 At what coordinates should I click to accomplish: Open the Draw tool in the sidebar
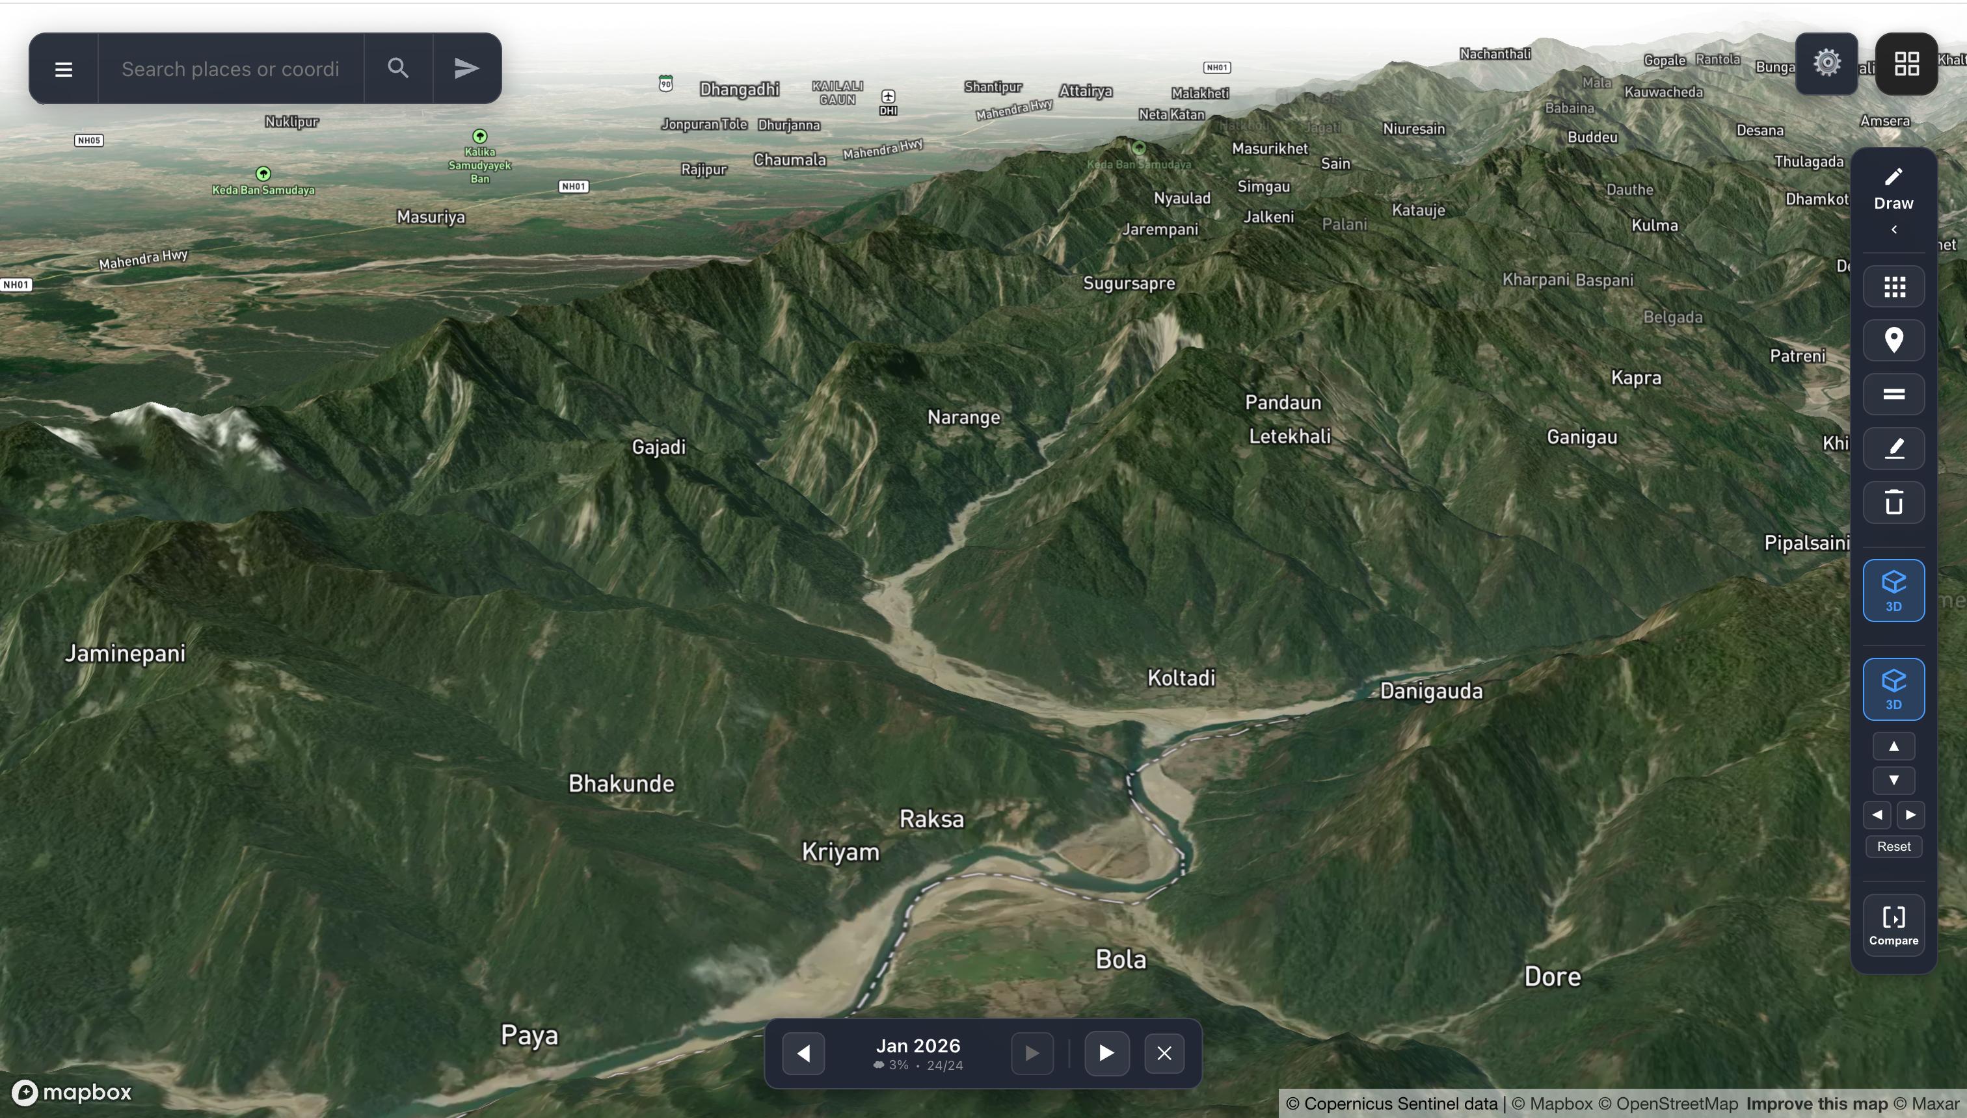(x=1894, y=178)
